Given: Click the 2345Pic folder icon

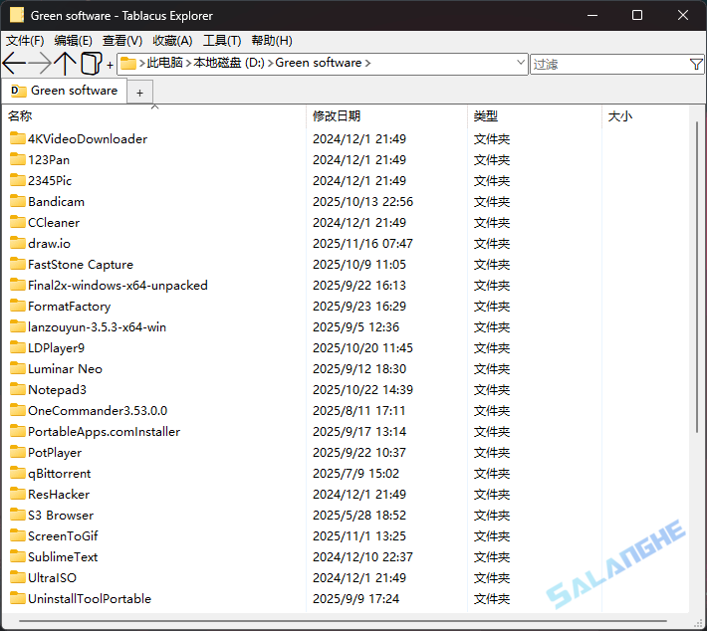Looking at the screenshot, I should [18, 180].
